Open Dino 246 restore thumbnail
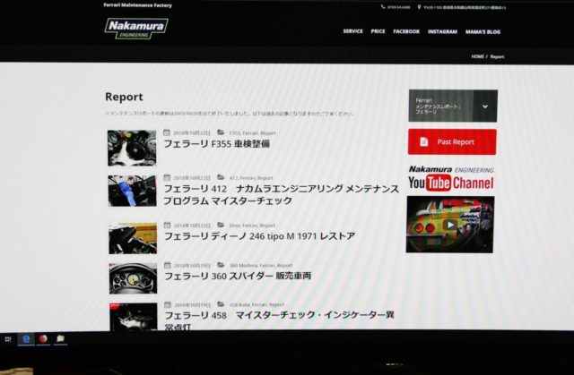The height and width of the screenshot is (375, 574). click(133, 238)
